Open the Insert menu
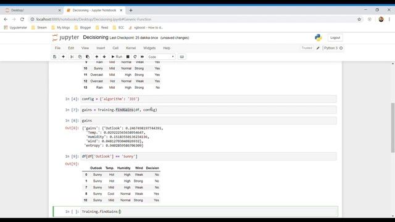Image resolution: width=395 pixels, height=222 pixels. pos(101,48)
